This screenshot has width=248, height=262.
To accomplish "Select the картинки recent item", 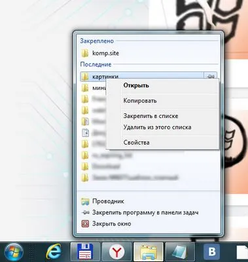I will [x=142, y=77].
